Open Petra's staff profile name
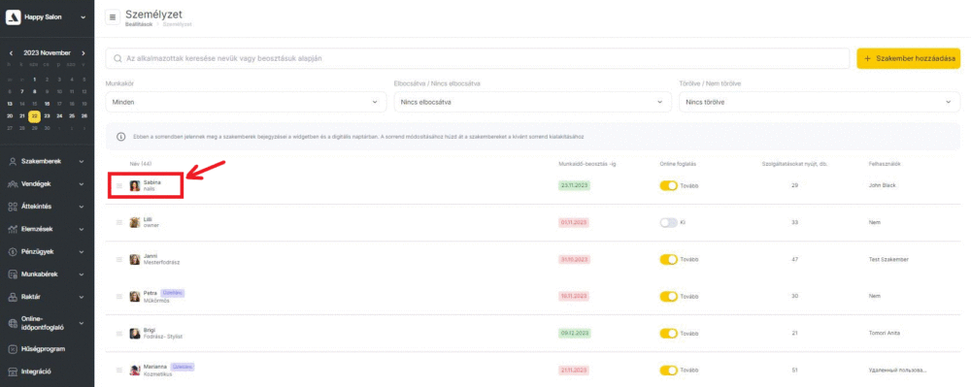Viewport: 971px width, 387px height. tap(151, 292)
